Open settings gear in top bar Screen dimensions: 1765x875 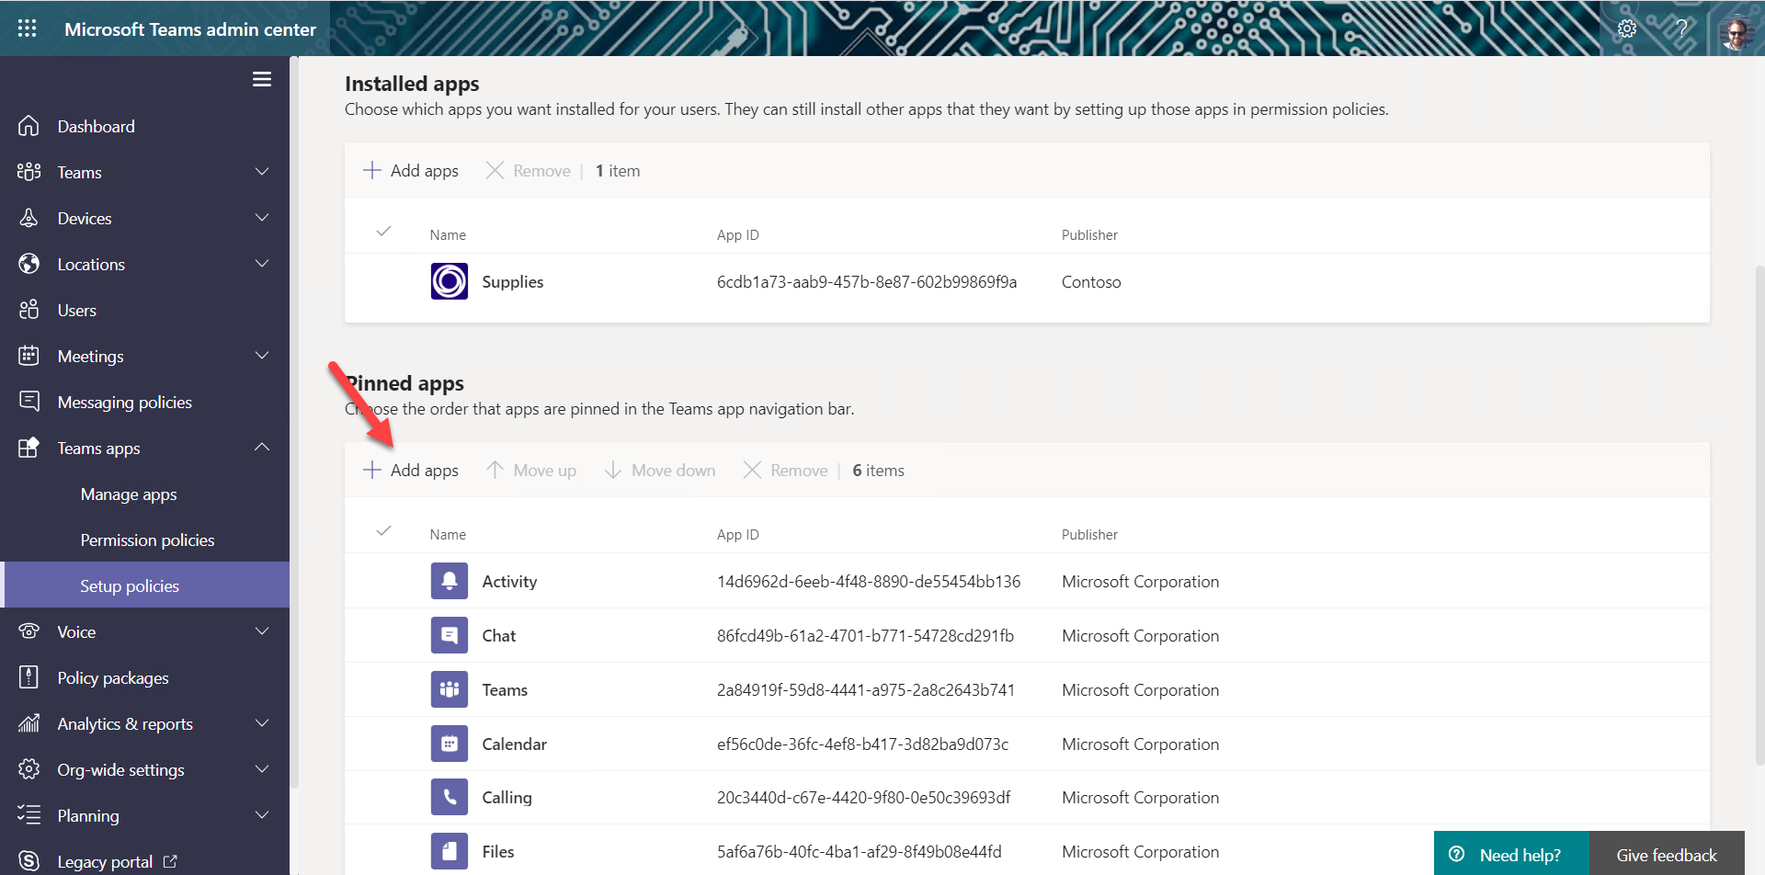pos(1627,28)
